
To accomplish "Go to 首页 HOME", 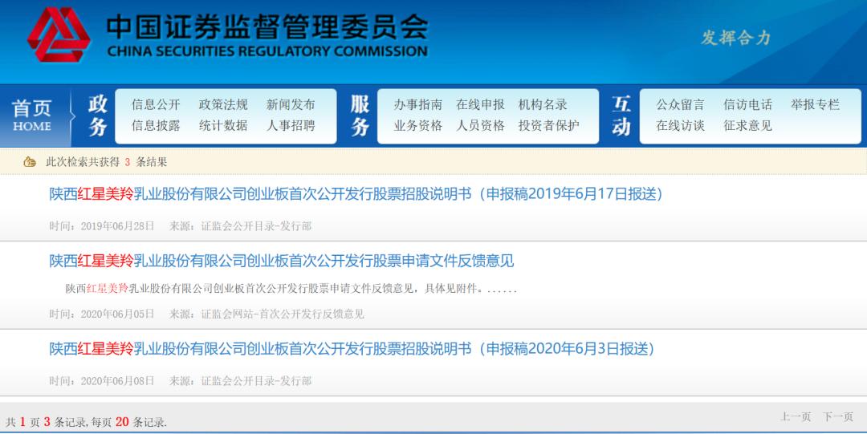I will tap(32, 116).
